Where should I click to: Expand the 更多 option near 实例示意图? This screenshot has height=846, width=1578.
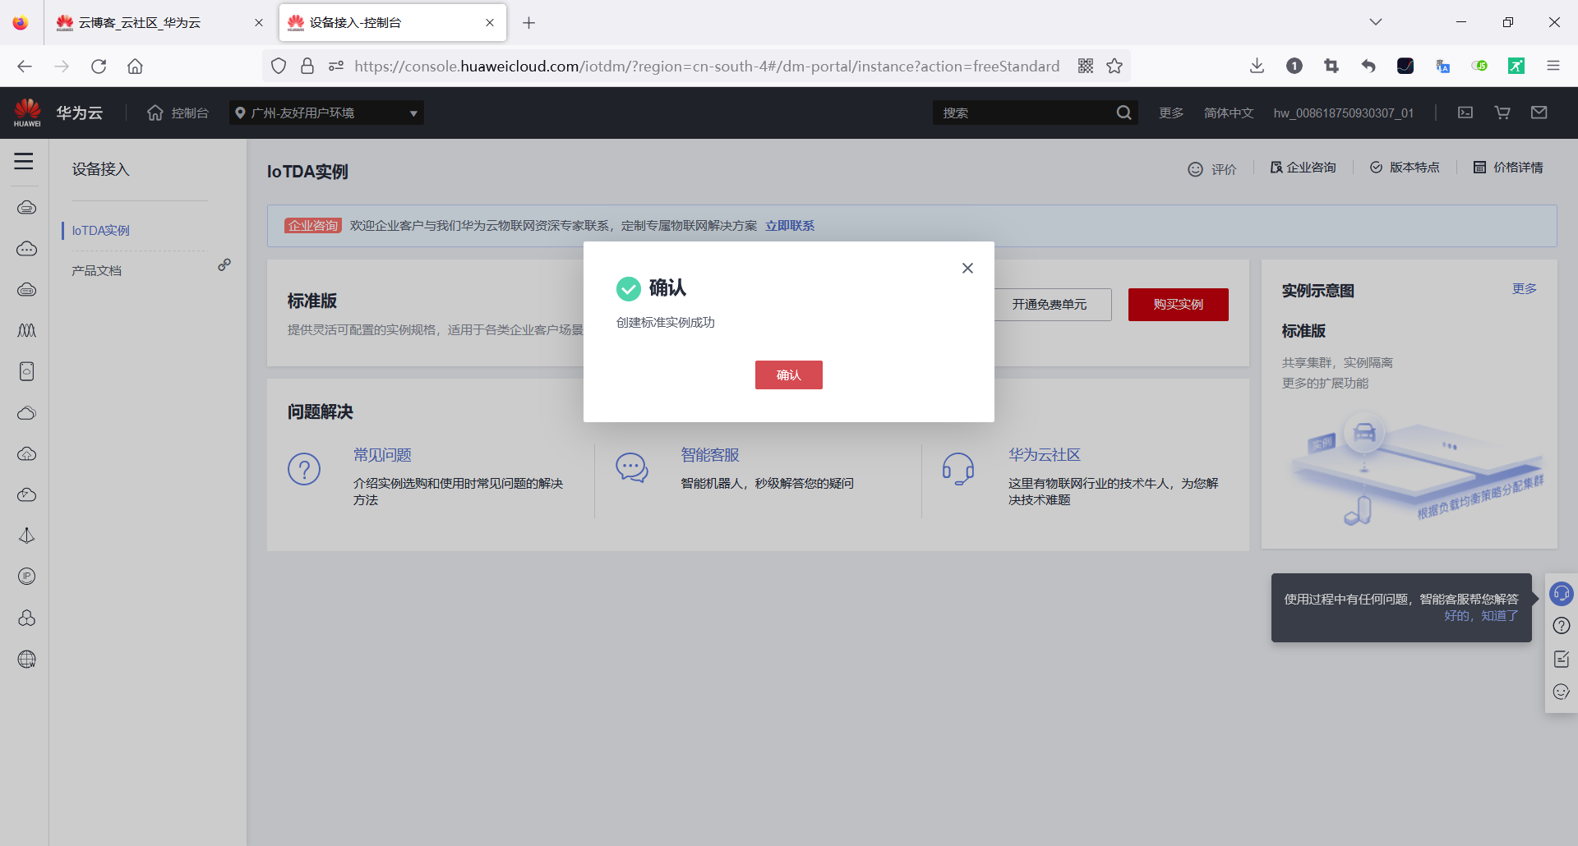click(x=1525, y=288)
